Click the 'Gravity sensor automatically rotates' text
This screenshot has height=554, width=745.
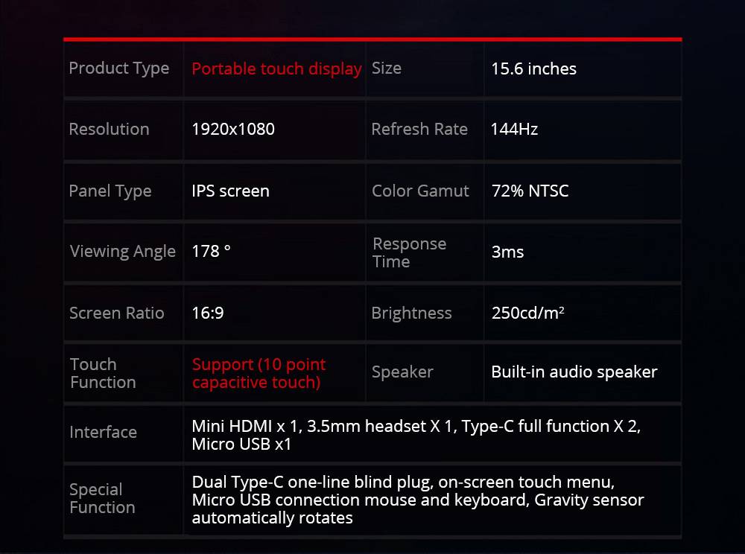tap(418, 509)
